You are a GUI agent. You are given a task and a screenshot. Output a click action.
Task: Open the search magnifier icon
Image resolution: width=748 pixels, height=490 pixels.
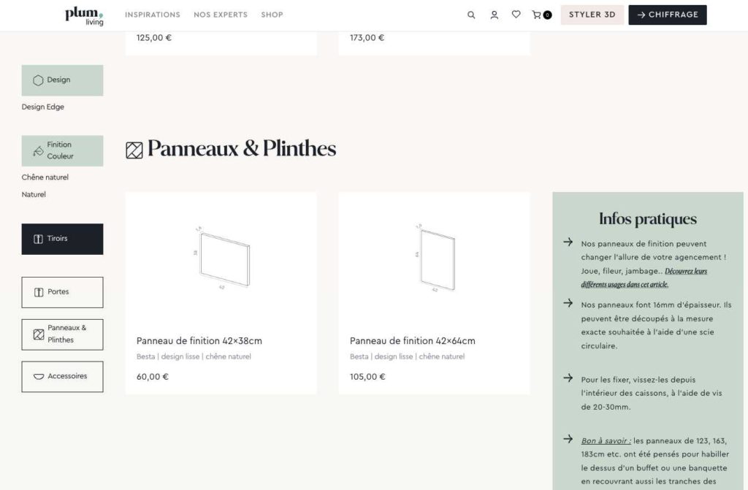point(471,15)
